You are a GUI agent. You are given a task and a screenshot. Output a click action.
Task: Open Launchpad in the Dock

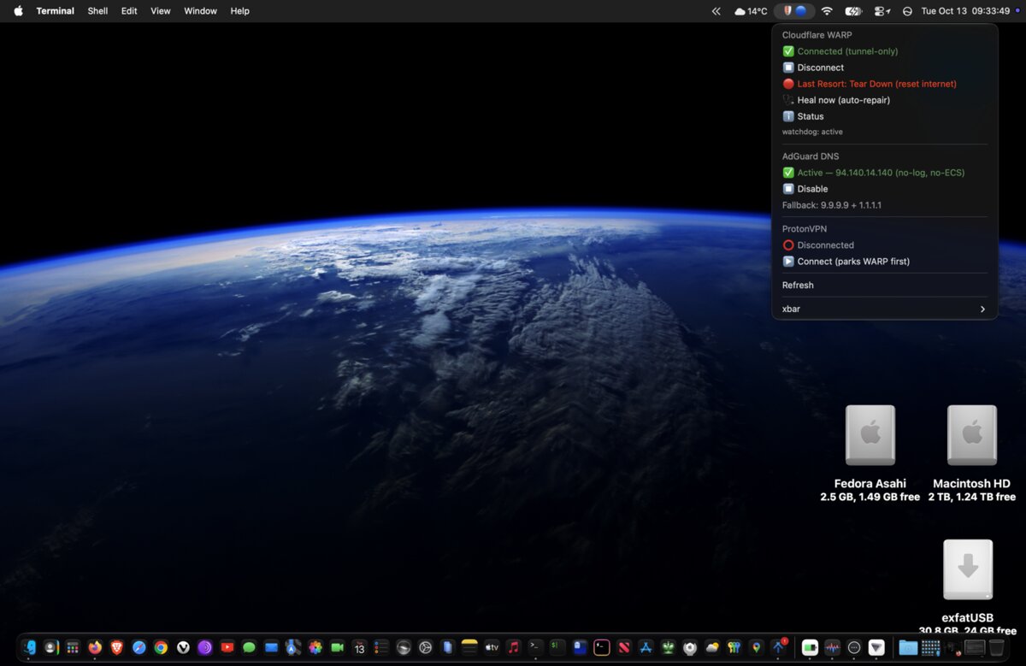coord(73,647)
